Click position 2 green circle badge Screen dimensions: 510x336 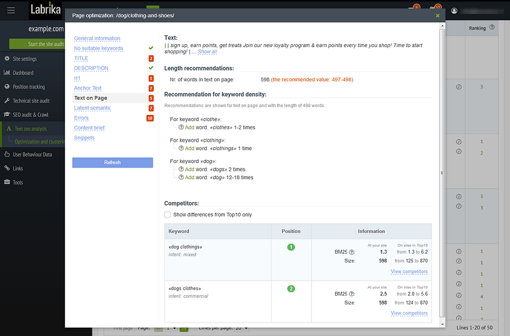291,288
